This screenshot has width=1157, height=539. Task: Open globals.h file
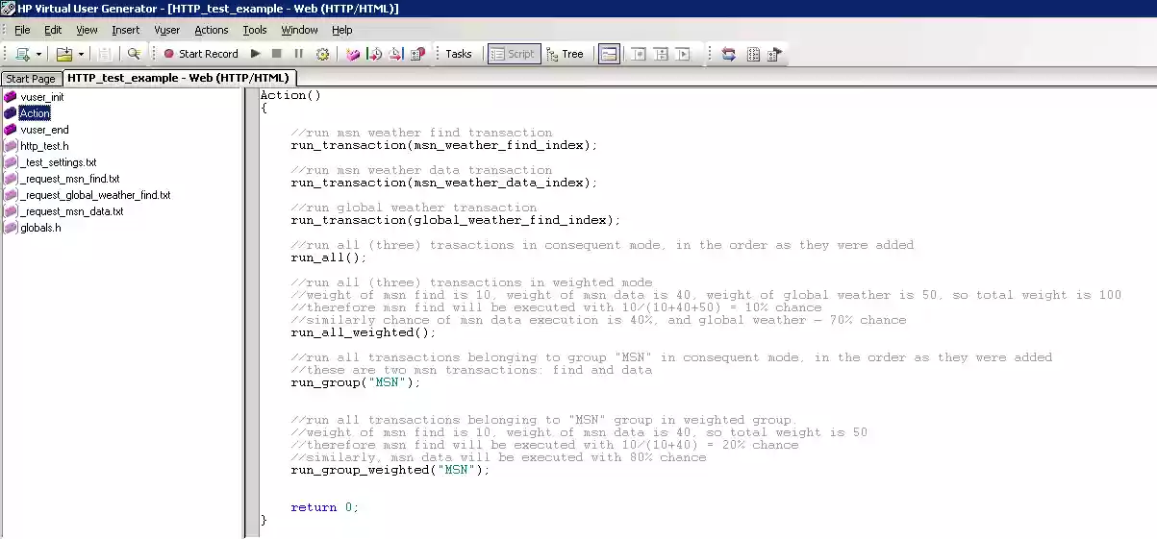point(40,228)
